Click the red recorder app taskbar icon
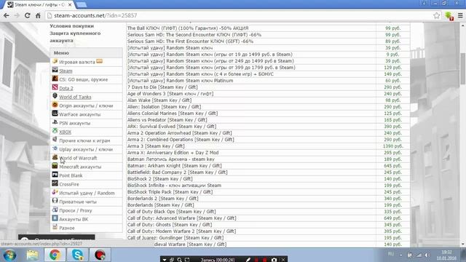Image resolution: width=466 pixels, height=262 pixels. [100, 255]
